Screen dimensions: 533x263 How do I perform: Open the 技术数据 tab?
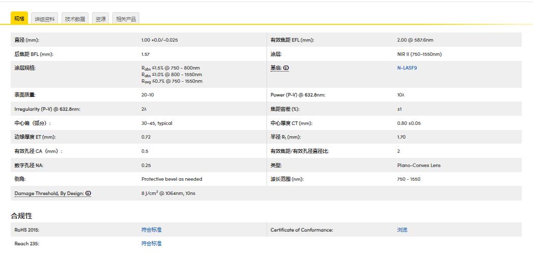pyautogui.click(x=75, y=19)
